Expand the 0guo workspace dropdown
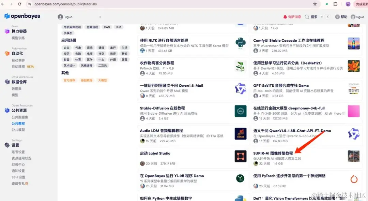 coord(65,16)
